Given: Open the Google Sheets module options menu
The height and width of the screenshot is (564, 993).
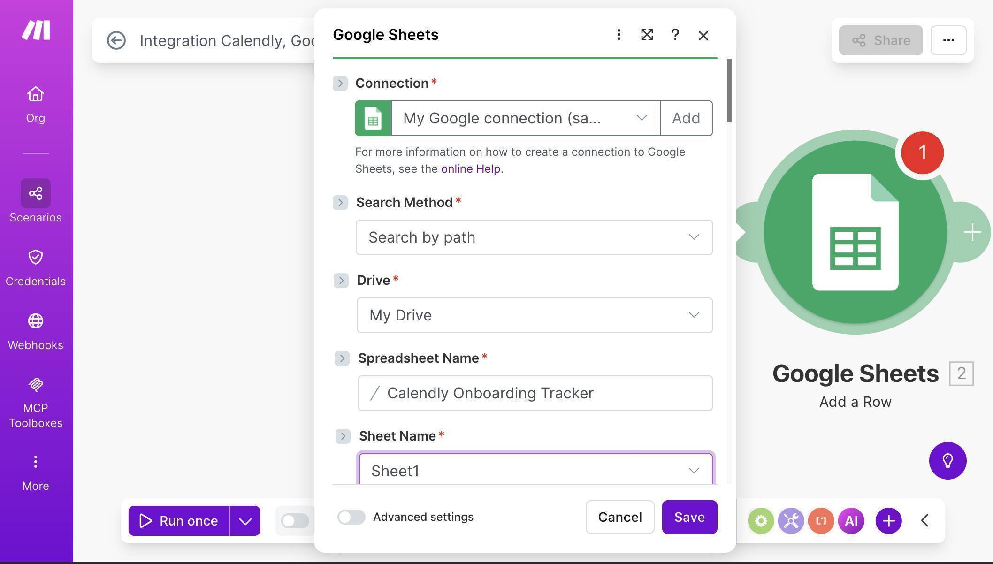Looking at the screenshot, I should coord(619,35).
